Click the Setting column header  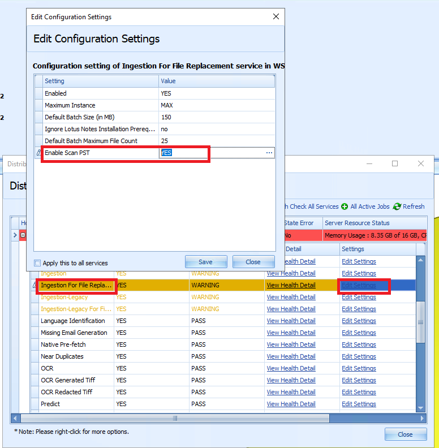coord(100,81)
